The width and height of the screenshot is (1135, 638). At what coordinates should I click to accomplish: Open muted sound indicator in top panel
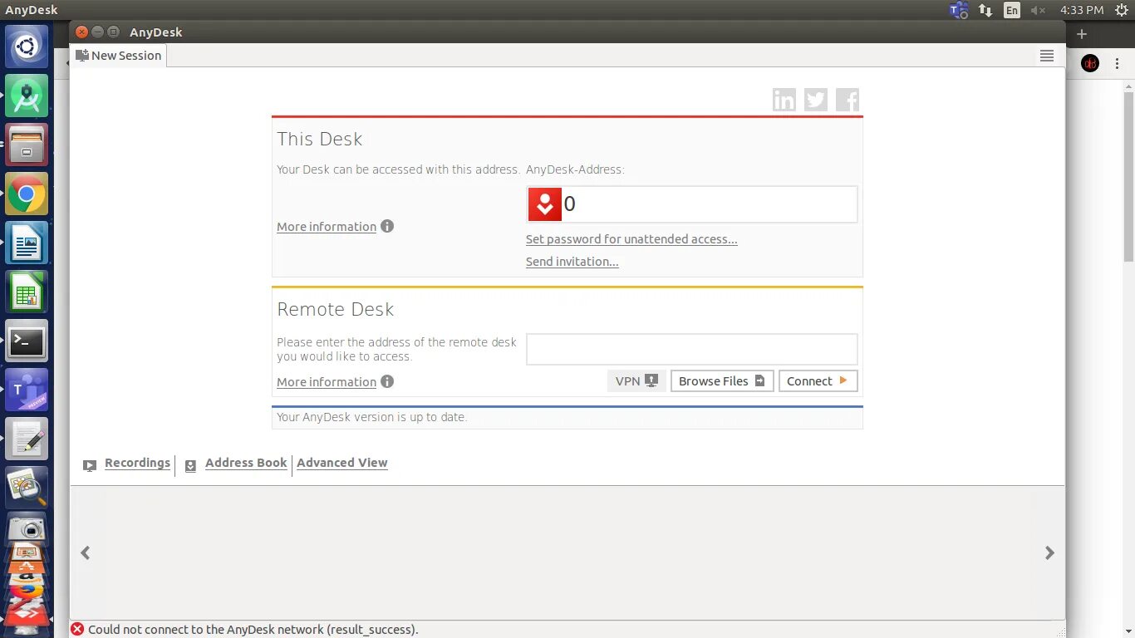[x=1038, y=10]
